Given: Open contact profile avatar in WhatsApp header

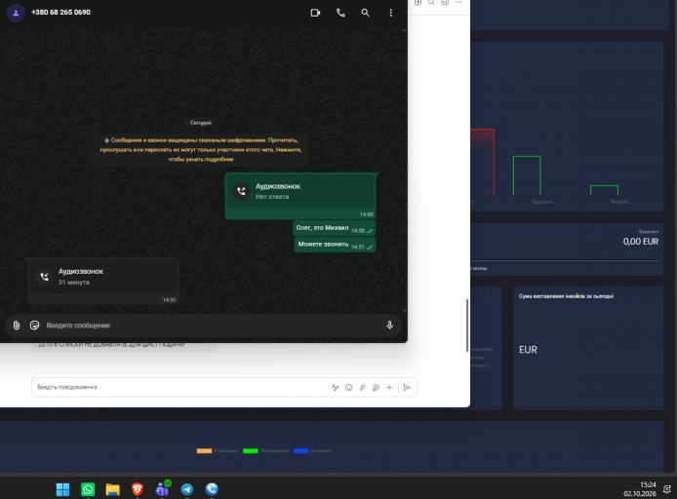Looking at the screenshot, I should pos(16,13).
